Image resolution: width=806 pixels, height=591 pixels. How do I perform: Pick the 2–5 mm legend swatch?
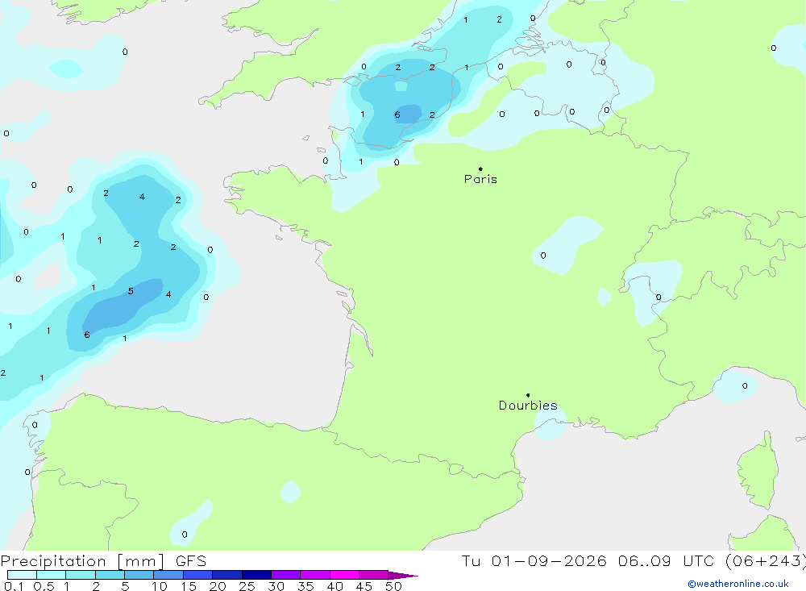[x=110, y=575]
